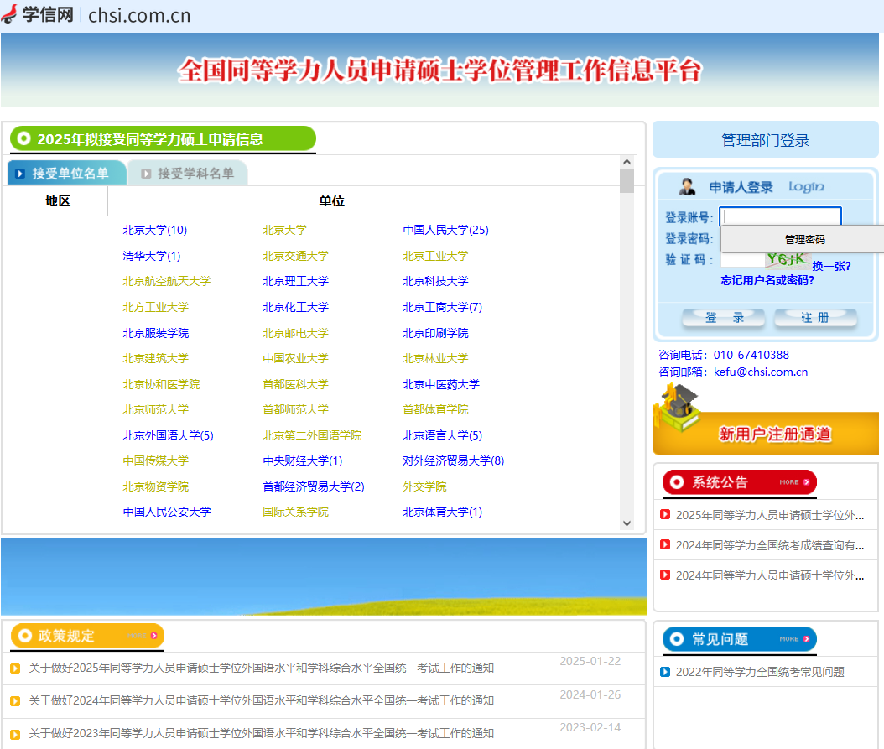
Task: Open the 北京大学(10) link
Action: (155, 230)
